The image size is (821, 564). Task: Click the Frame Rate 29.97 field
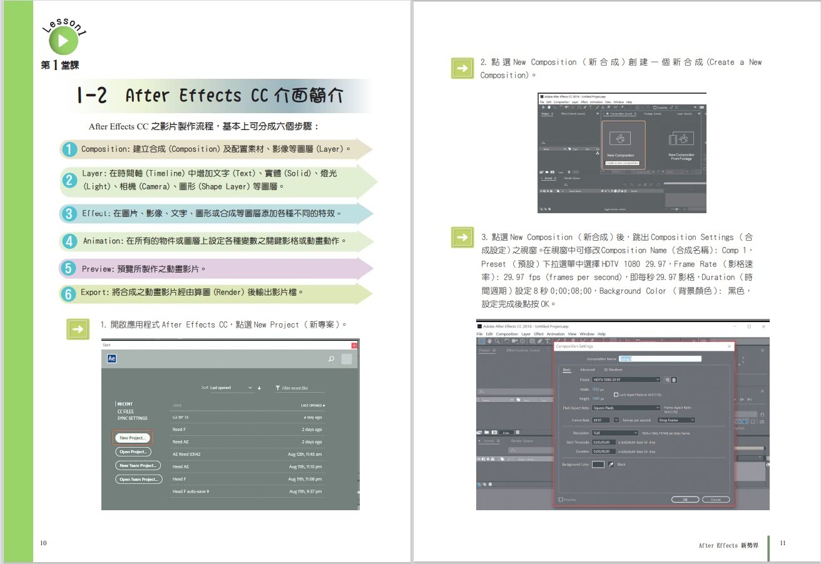point(601,420)
